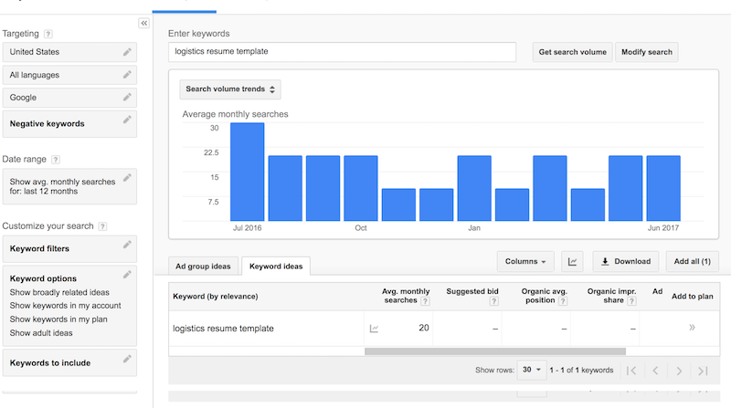This screenshot has height=408, width=731.
Task: Toggle chart view icon next to Columns
Action: coord(573,262)
